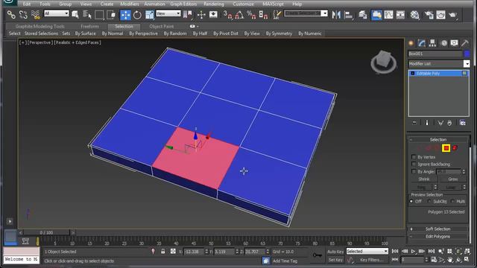Viewport: 477px width, 268px height.
Task: Open the key filter Selected dropdown
Action: tap(367, 252)
